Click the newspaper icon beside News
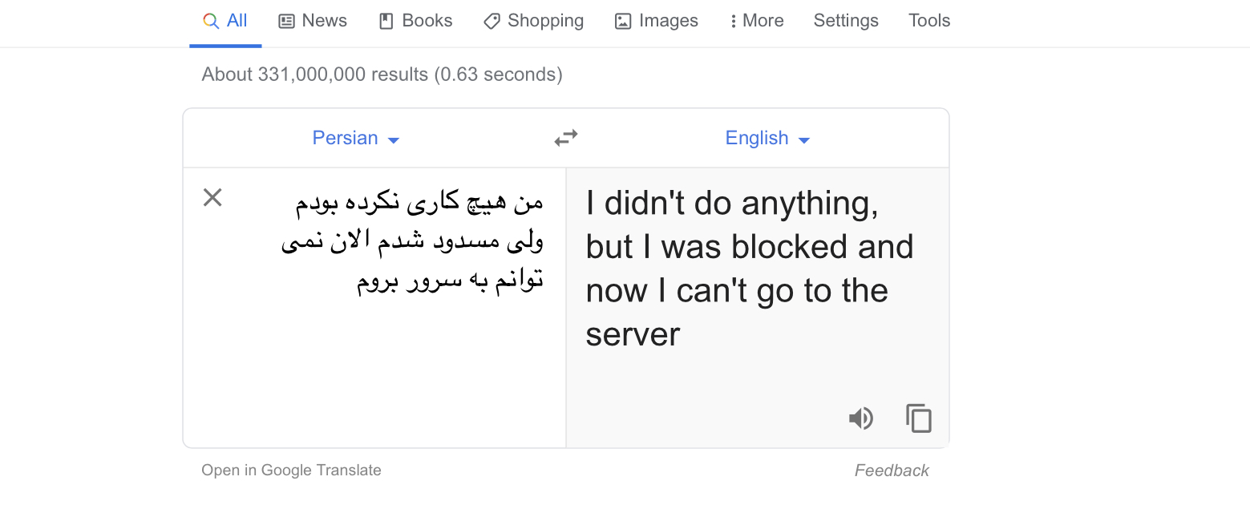 coord(286,22)
